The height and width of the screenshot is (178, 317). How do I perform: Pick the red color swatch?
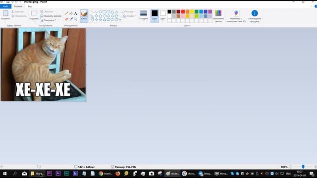183,12
